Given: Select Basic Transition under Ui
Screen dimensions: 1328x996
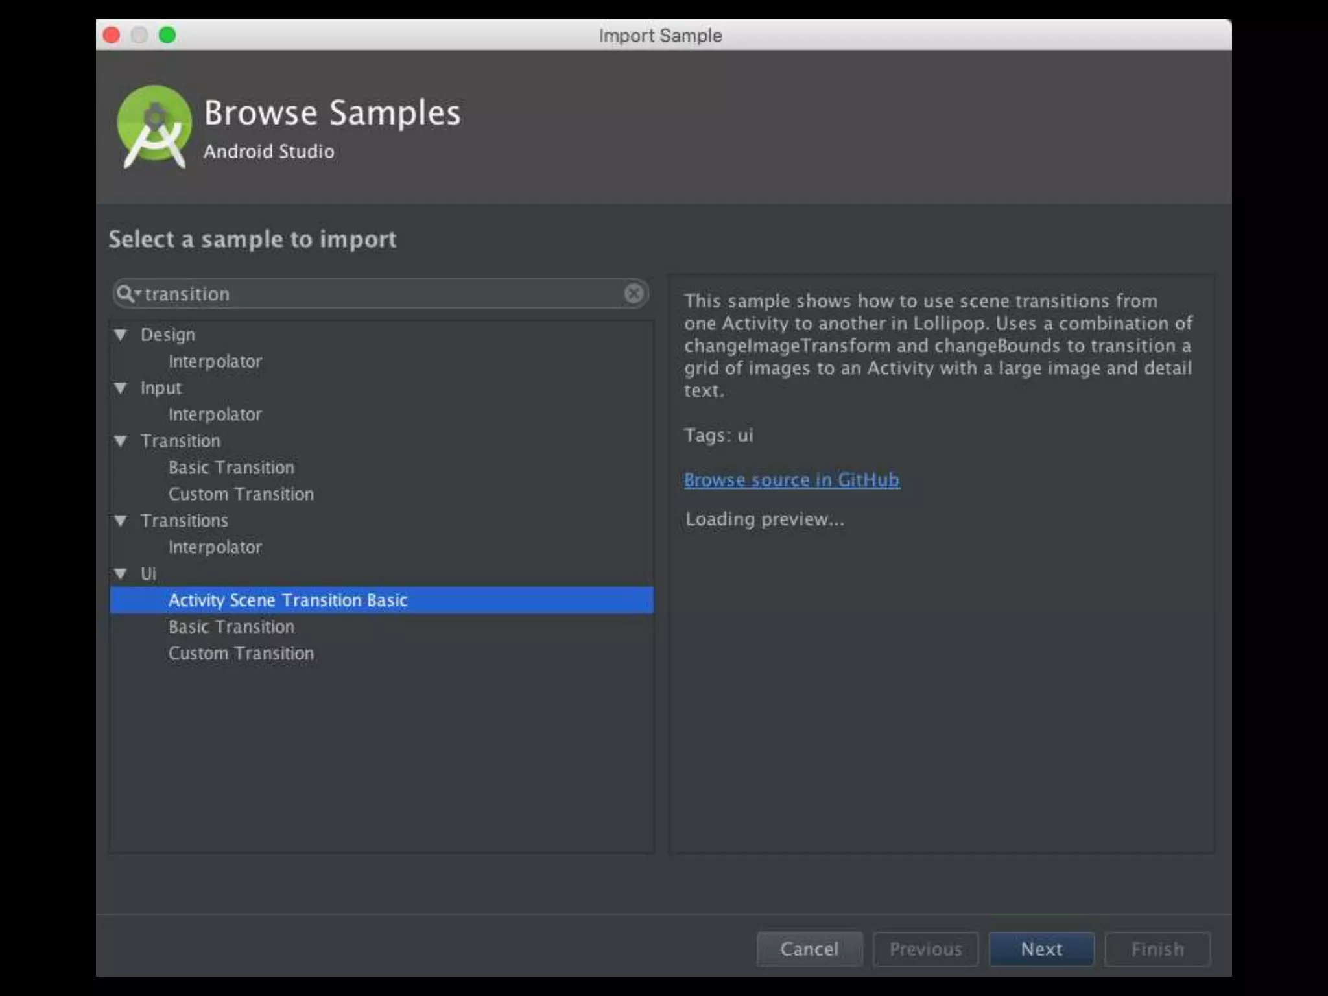Looking at the screenshot, I should coord(231,627).
